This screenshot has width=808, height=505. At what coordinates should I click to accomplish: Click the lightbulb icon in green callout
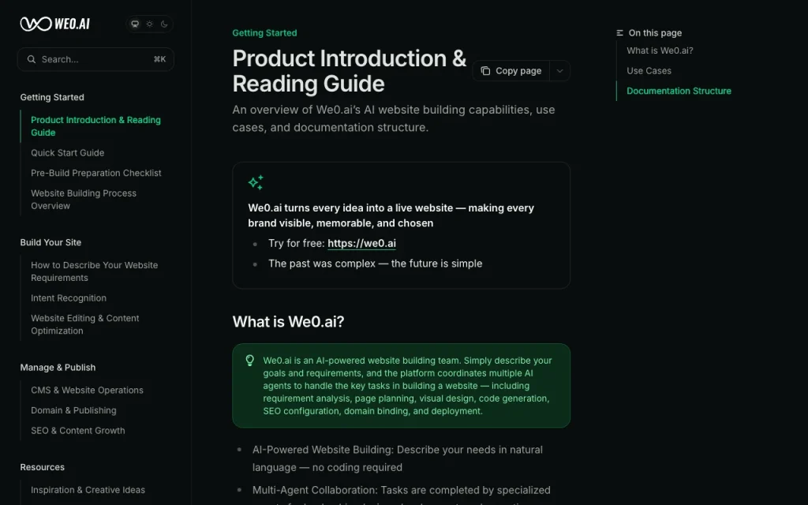coord(250,360)
